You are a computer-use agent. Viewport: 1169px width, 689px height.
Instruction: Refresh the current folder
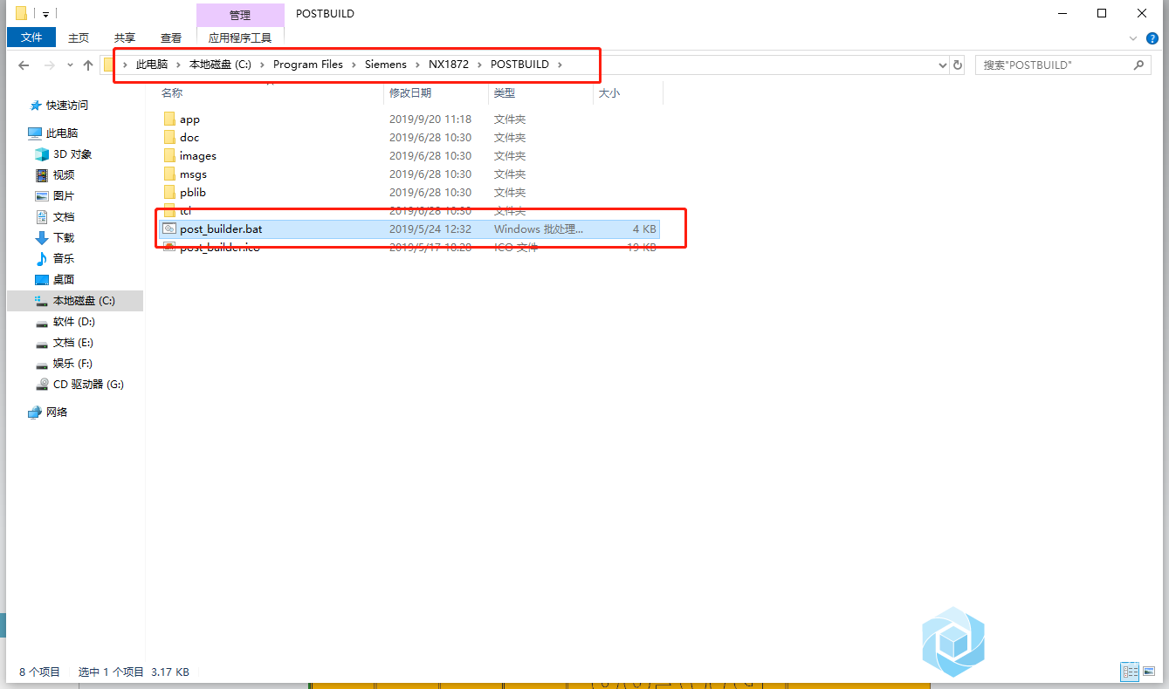point(958,65)
